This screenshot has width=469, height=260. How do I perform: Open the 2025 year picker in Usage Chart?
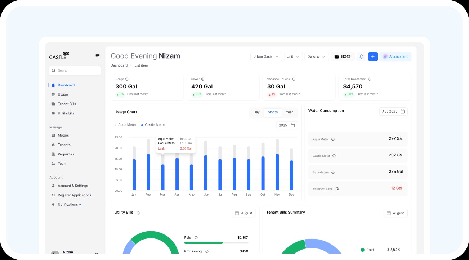(x=287, y=125)
